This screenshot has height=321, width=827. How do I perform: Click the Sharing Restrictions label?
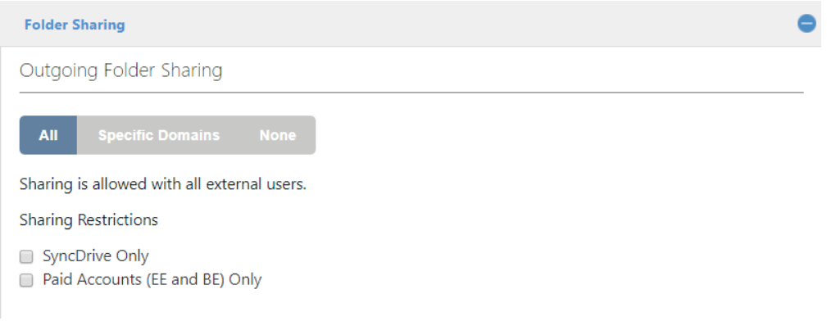coord(89,219)
